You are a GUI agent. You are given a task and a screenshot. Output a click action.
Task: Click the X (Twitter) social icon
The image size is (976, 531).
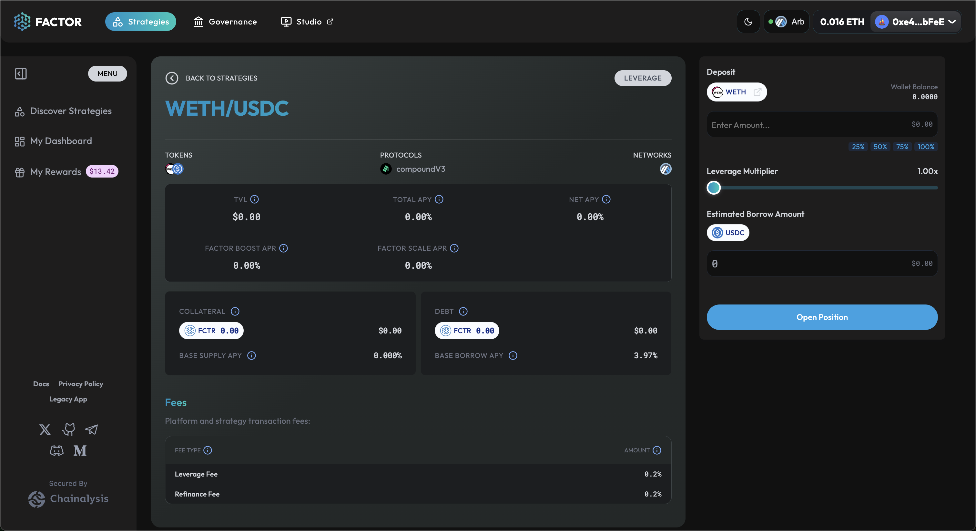pos(45,429)
